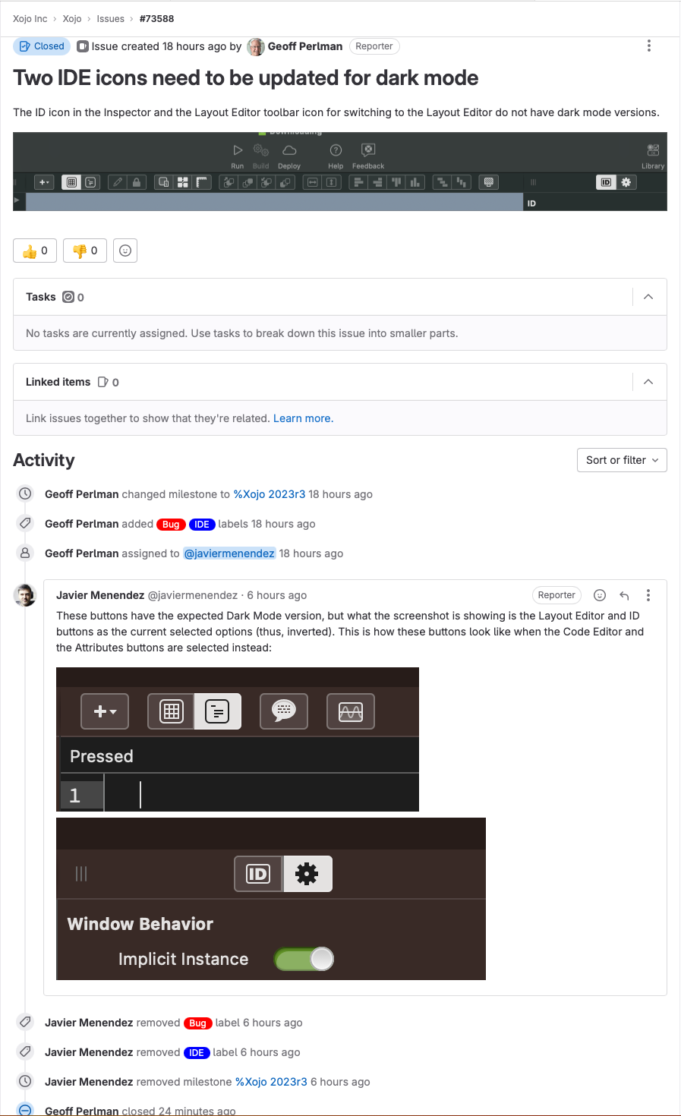
Task: Open Geoff Perlman's name in the "assigned to" entry
Action: point(82,553)
